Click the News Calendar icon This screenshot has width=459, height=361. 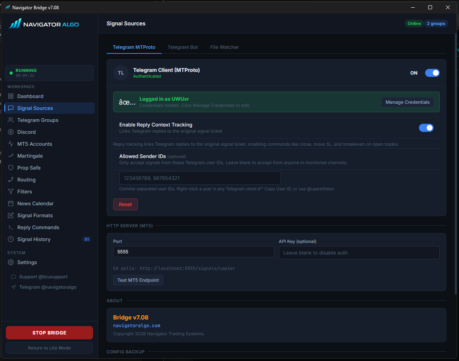(x=11, y=204)
